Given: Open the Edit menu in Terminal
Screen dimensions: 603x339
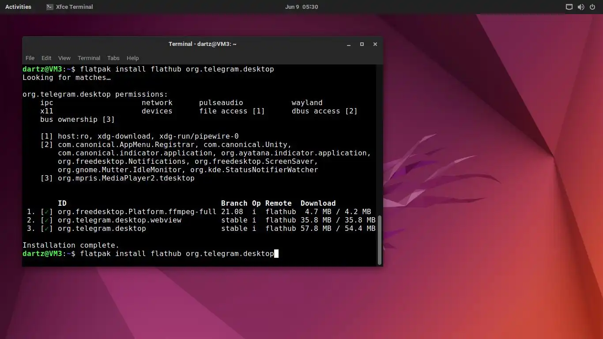Looking at the screenshot, I should [46, 58].
